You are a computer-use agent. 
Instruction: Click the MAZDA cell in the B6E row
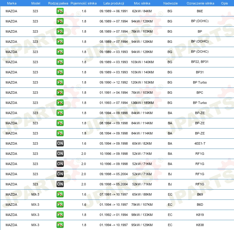[11, 11]
